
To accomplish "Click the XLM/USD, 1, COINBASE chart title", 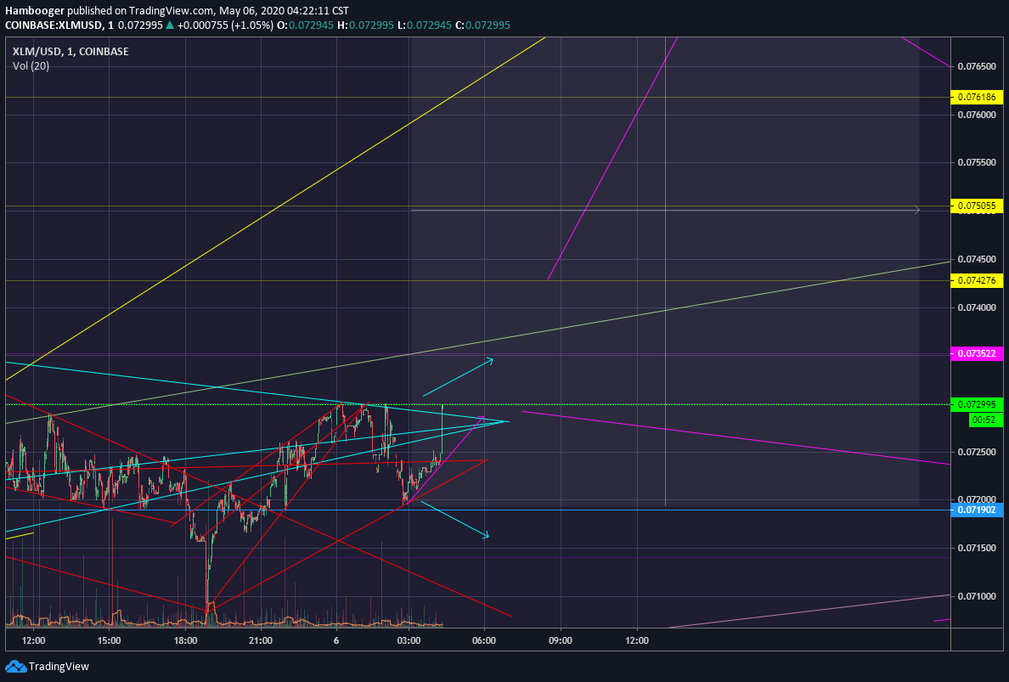I will point(70,52).
